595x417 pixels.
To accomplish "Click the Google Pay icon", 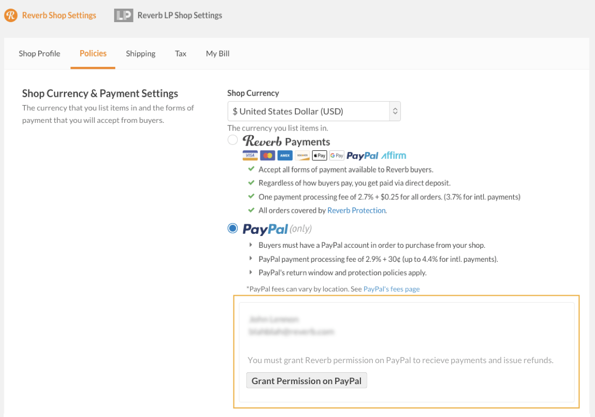I will pos(337,156).
